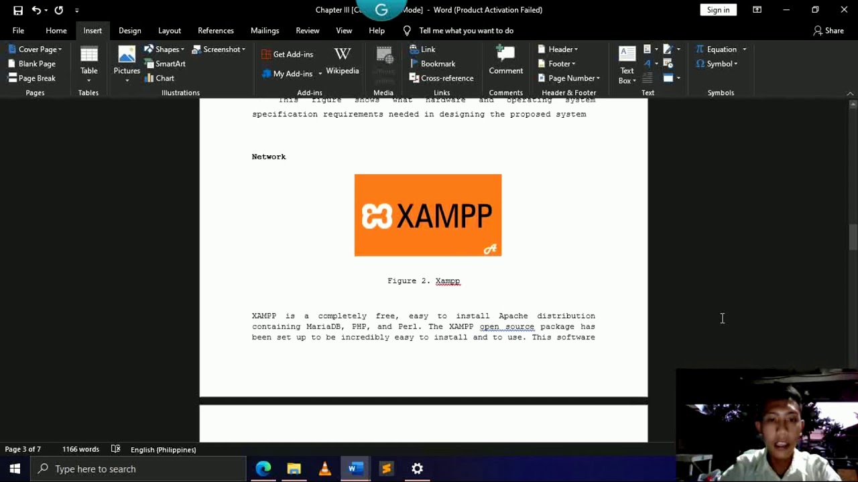Click the Share button
Screen dimensions: 858x482
(829, 31)
